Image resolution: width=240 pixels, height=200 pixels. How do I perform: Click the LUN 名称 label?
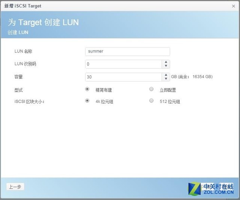point(23,51)
